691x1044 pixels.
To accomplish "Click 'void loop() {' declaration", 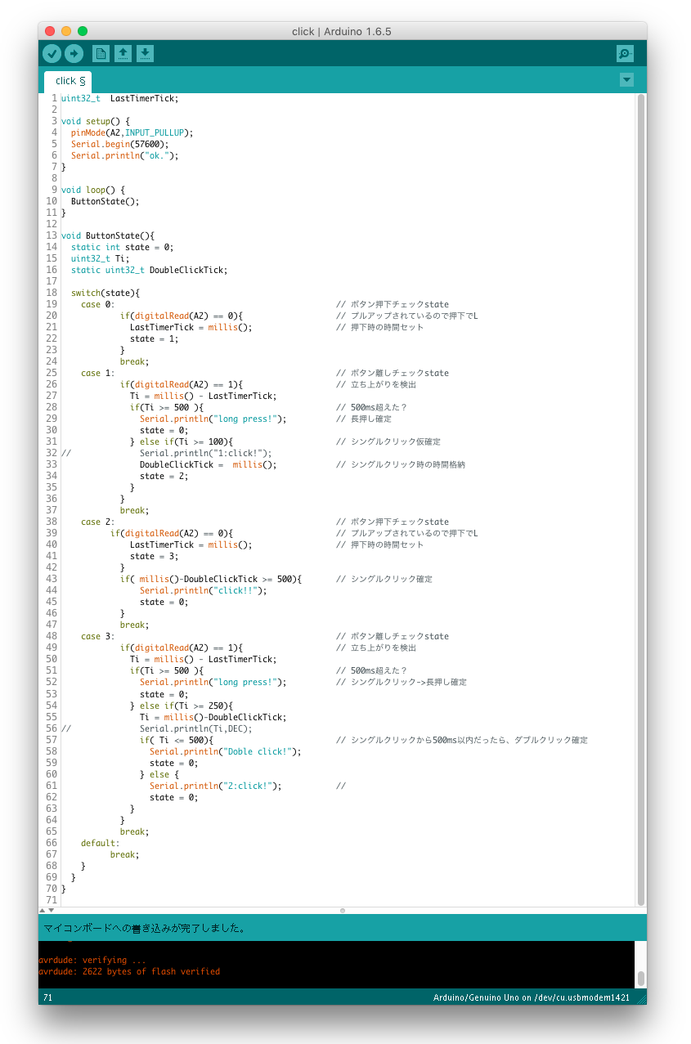I will 93,190.
